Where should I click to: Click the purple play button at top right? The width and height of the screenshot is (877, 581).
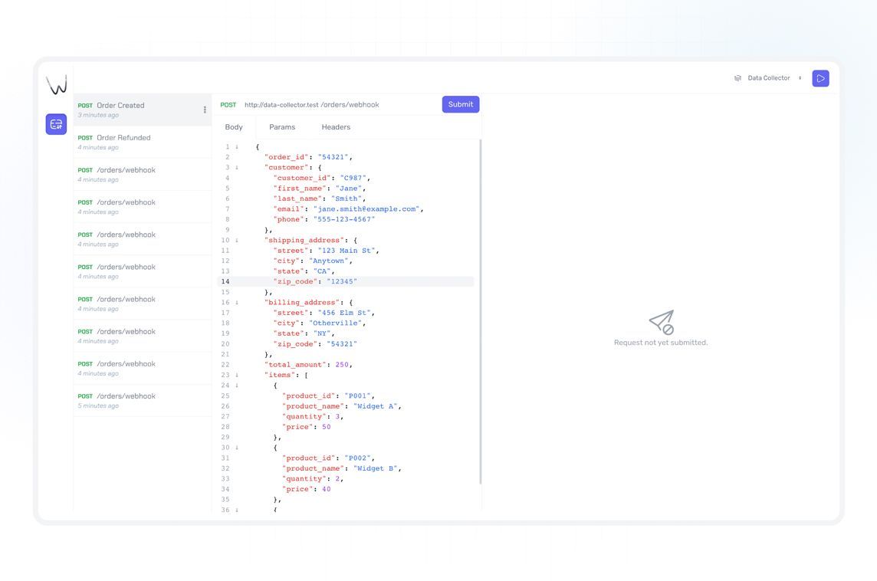click(820, 78)
